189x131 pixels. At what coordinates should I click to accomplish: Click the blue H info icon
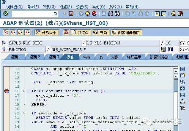pos(170,49)
